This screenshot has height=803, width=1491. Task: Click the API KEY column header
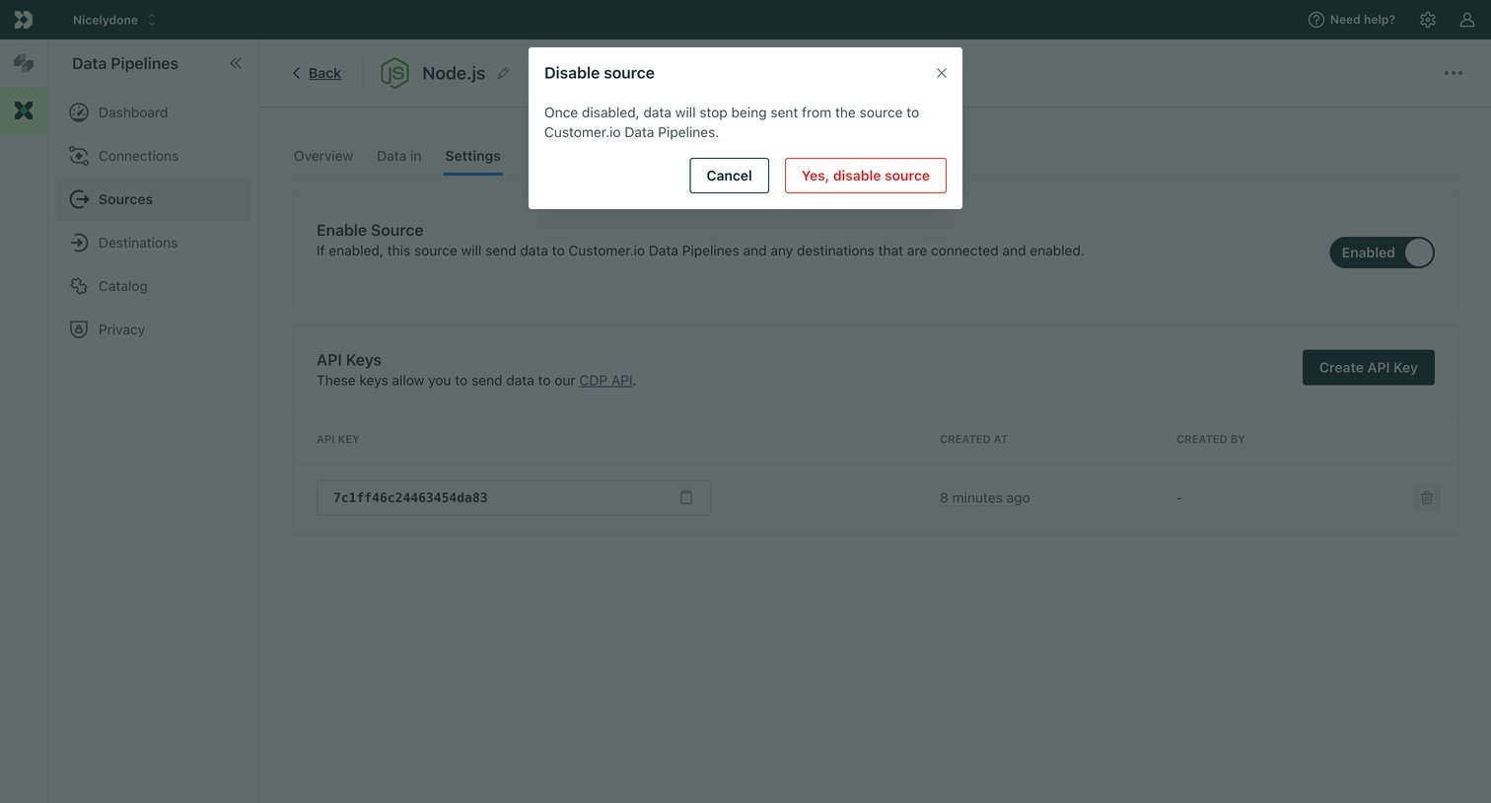click(338, 439)
